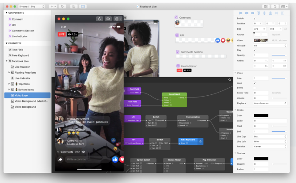Uncheck the Enable checkbox
This screenshot has height=183, width=296.
(x=255, y=19)
